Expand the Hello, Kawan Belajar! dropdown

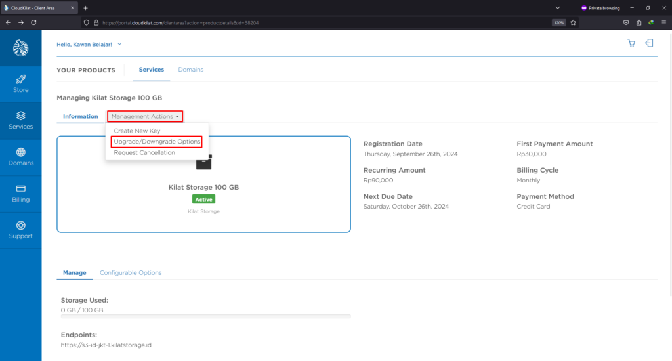coord(89,44)
